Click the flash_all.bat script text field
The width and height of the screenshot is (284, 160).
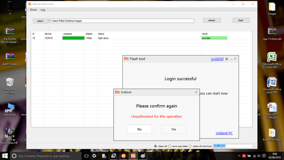click(x=232, y=146)
